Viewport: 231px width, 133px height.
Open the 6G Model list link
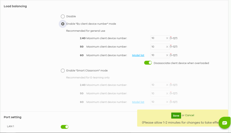click(138, 55)
